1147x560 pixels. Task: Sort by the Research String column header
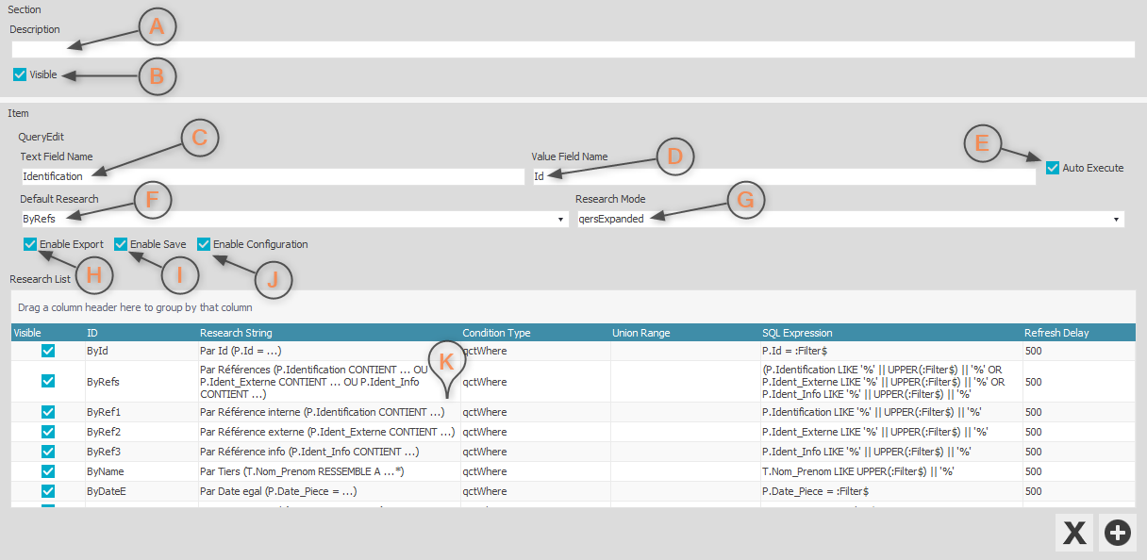click(x=236, y=333)
